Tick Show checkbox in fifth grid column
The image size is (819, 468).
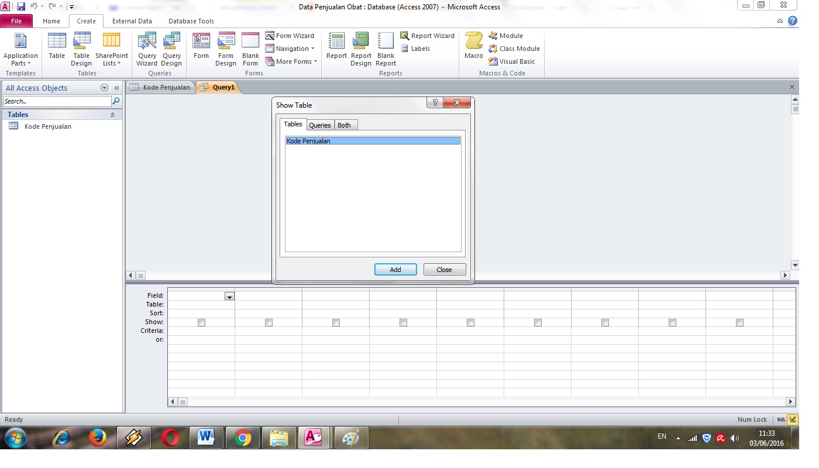(470, 322)
